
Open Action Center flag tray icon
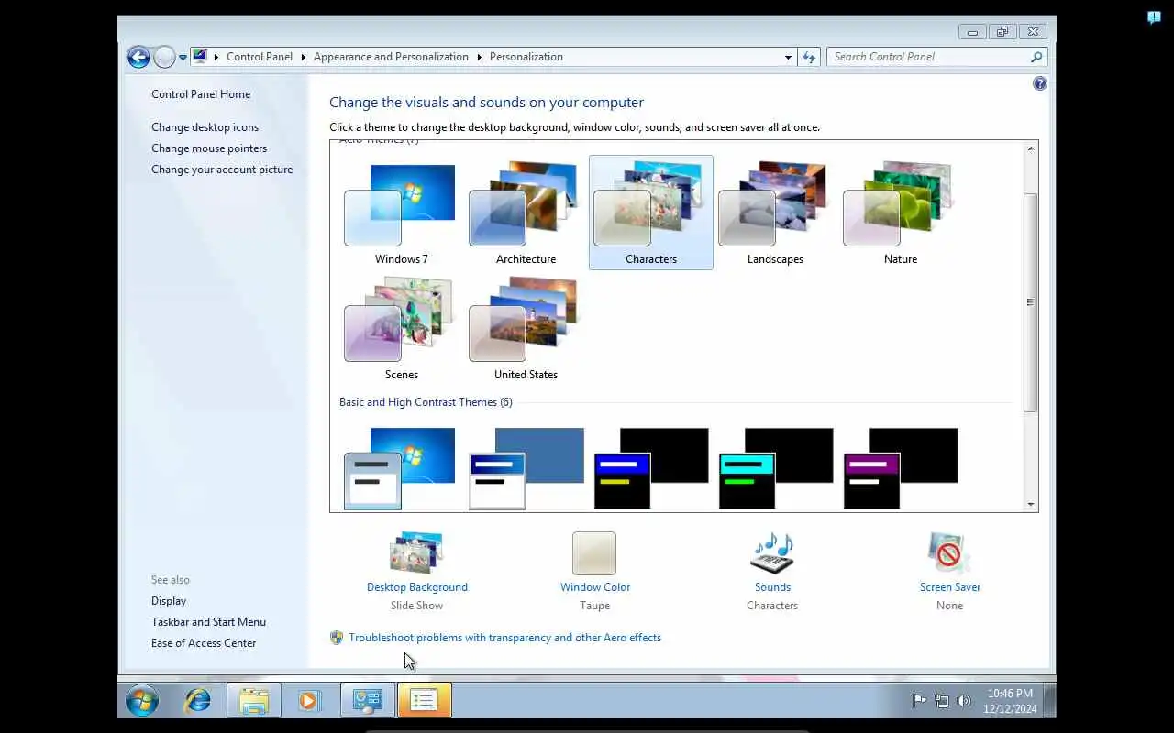[918, 701]
